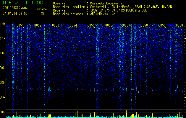Screen dimensions: 186x118
Task: Click the 0855 time marker
Action: click(91, 25)
